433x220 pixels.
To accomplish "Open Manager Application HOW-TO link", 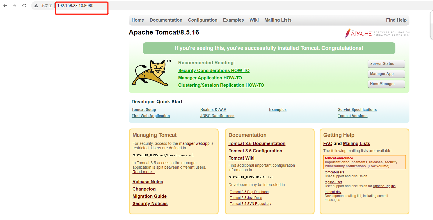I will (x=210, y=78).
